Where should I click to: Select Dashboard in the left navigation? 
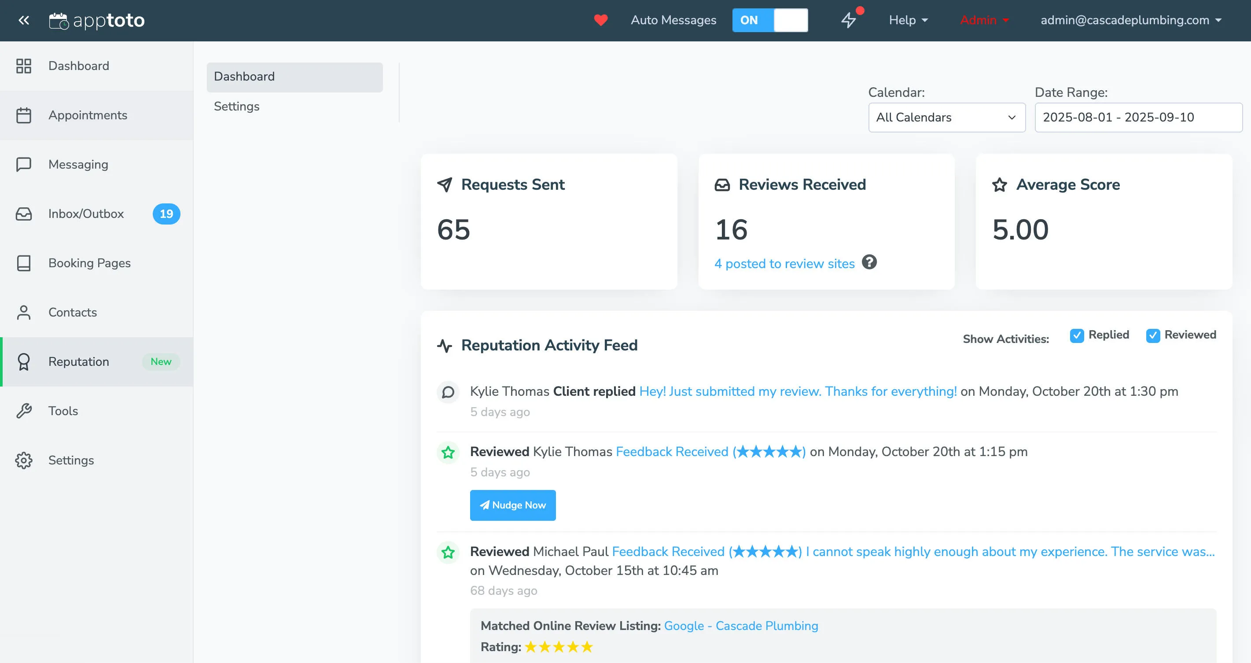pos(79,66)
